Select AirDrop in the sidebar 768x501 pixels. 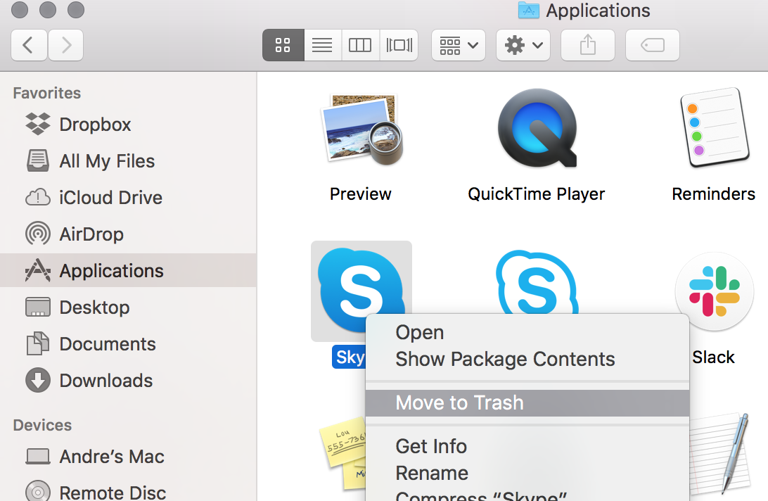pos(128,234)
